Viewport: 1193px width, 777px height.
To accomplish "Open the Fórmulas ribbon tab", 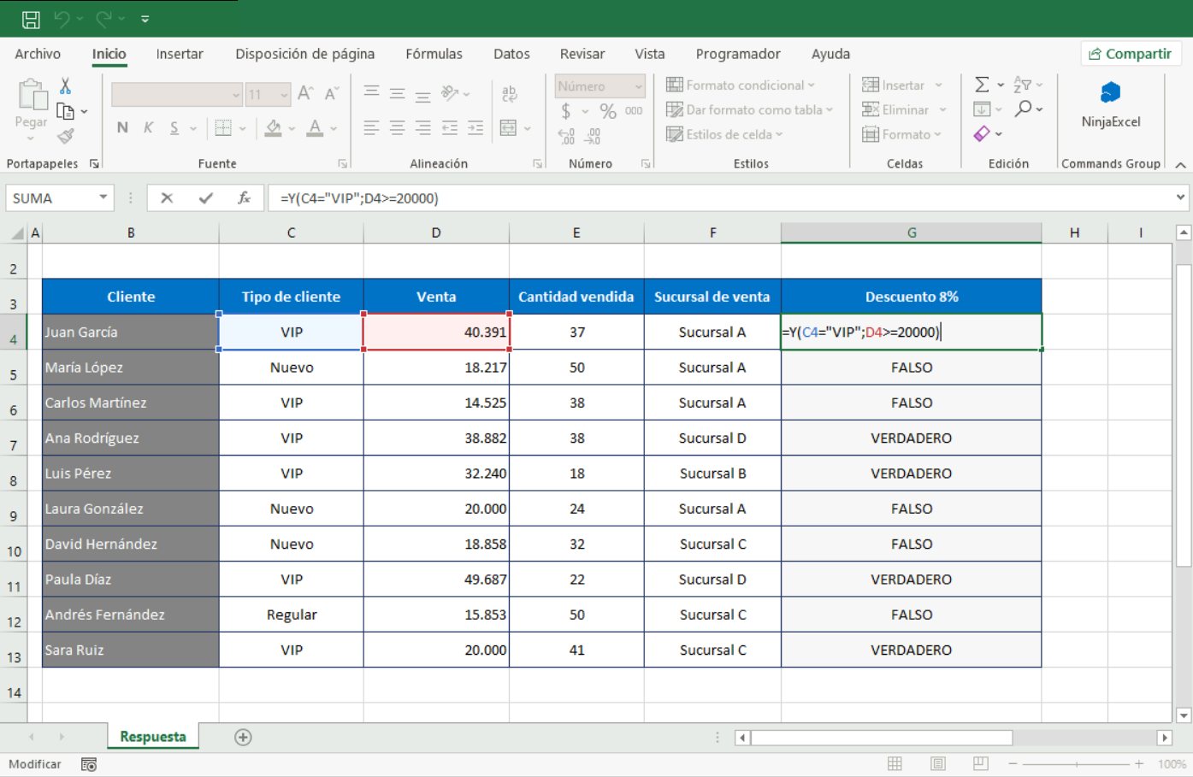I will click(x=434, y=54).
